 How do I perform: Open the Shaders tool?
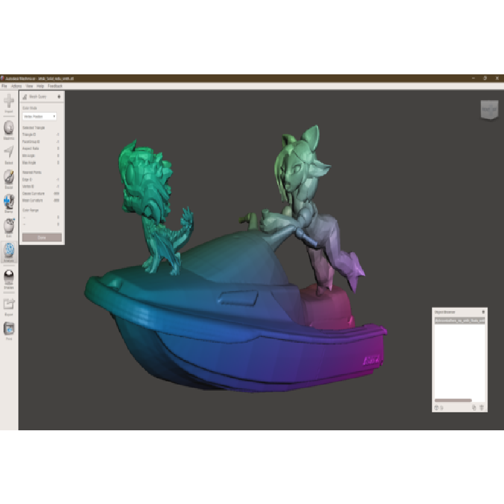(x=9, y=279)
